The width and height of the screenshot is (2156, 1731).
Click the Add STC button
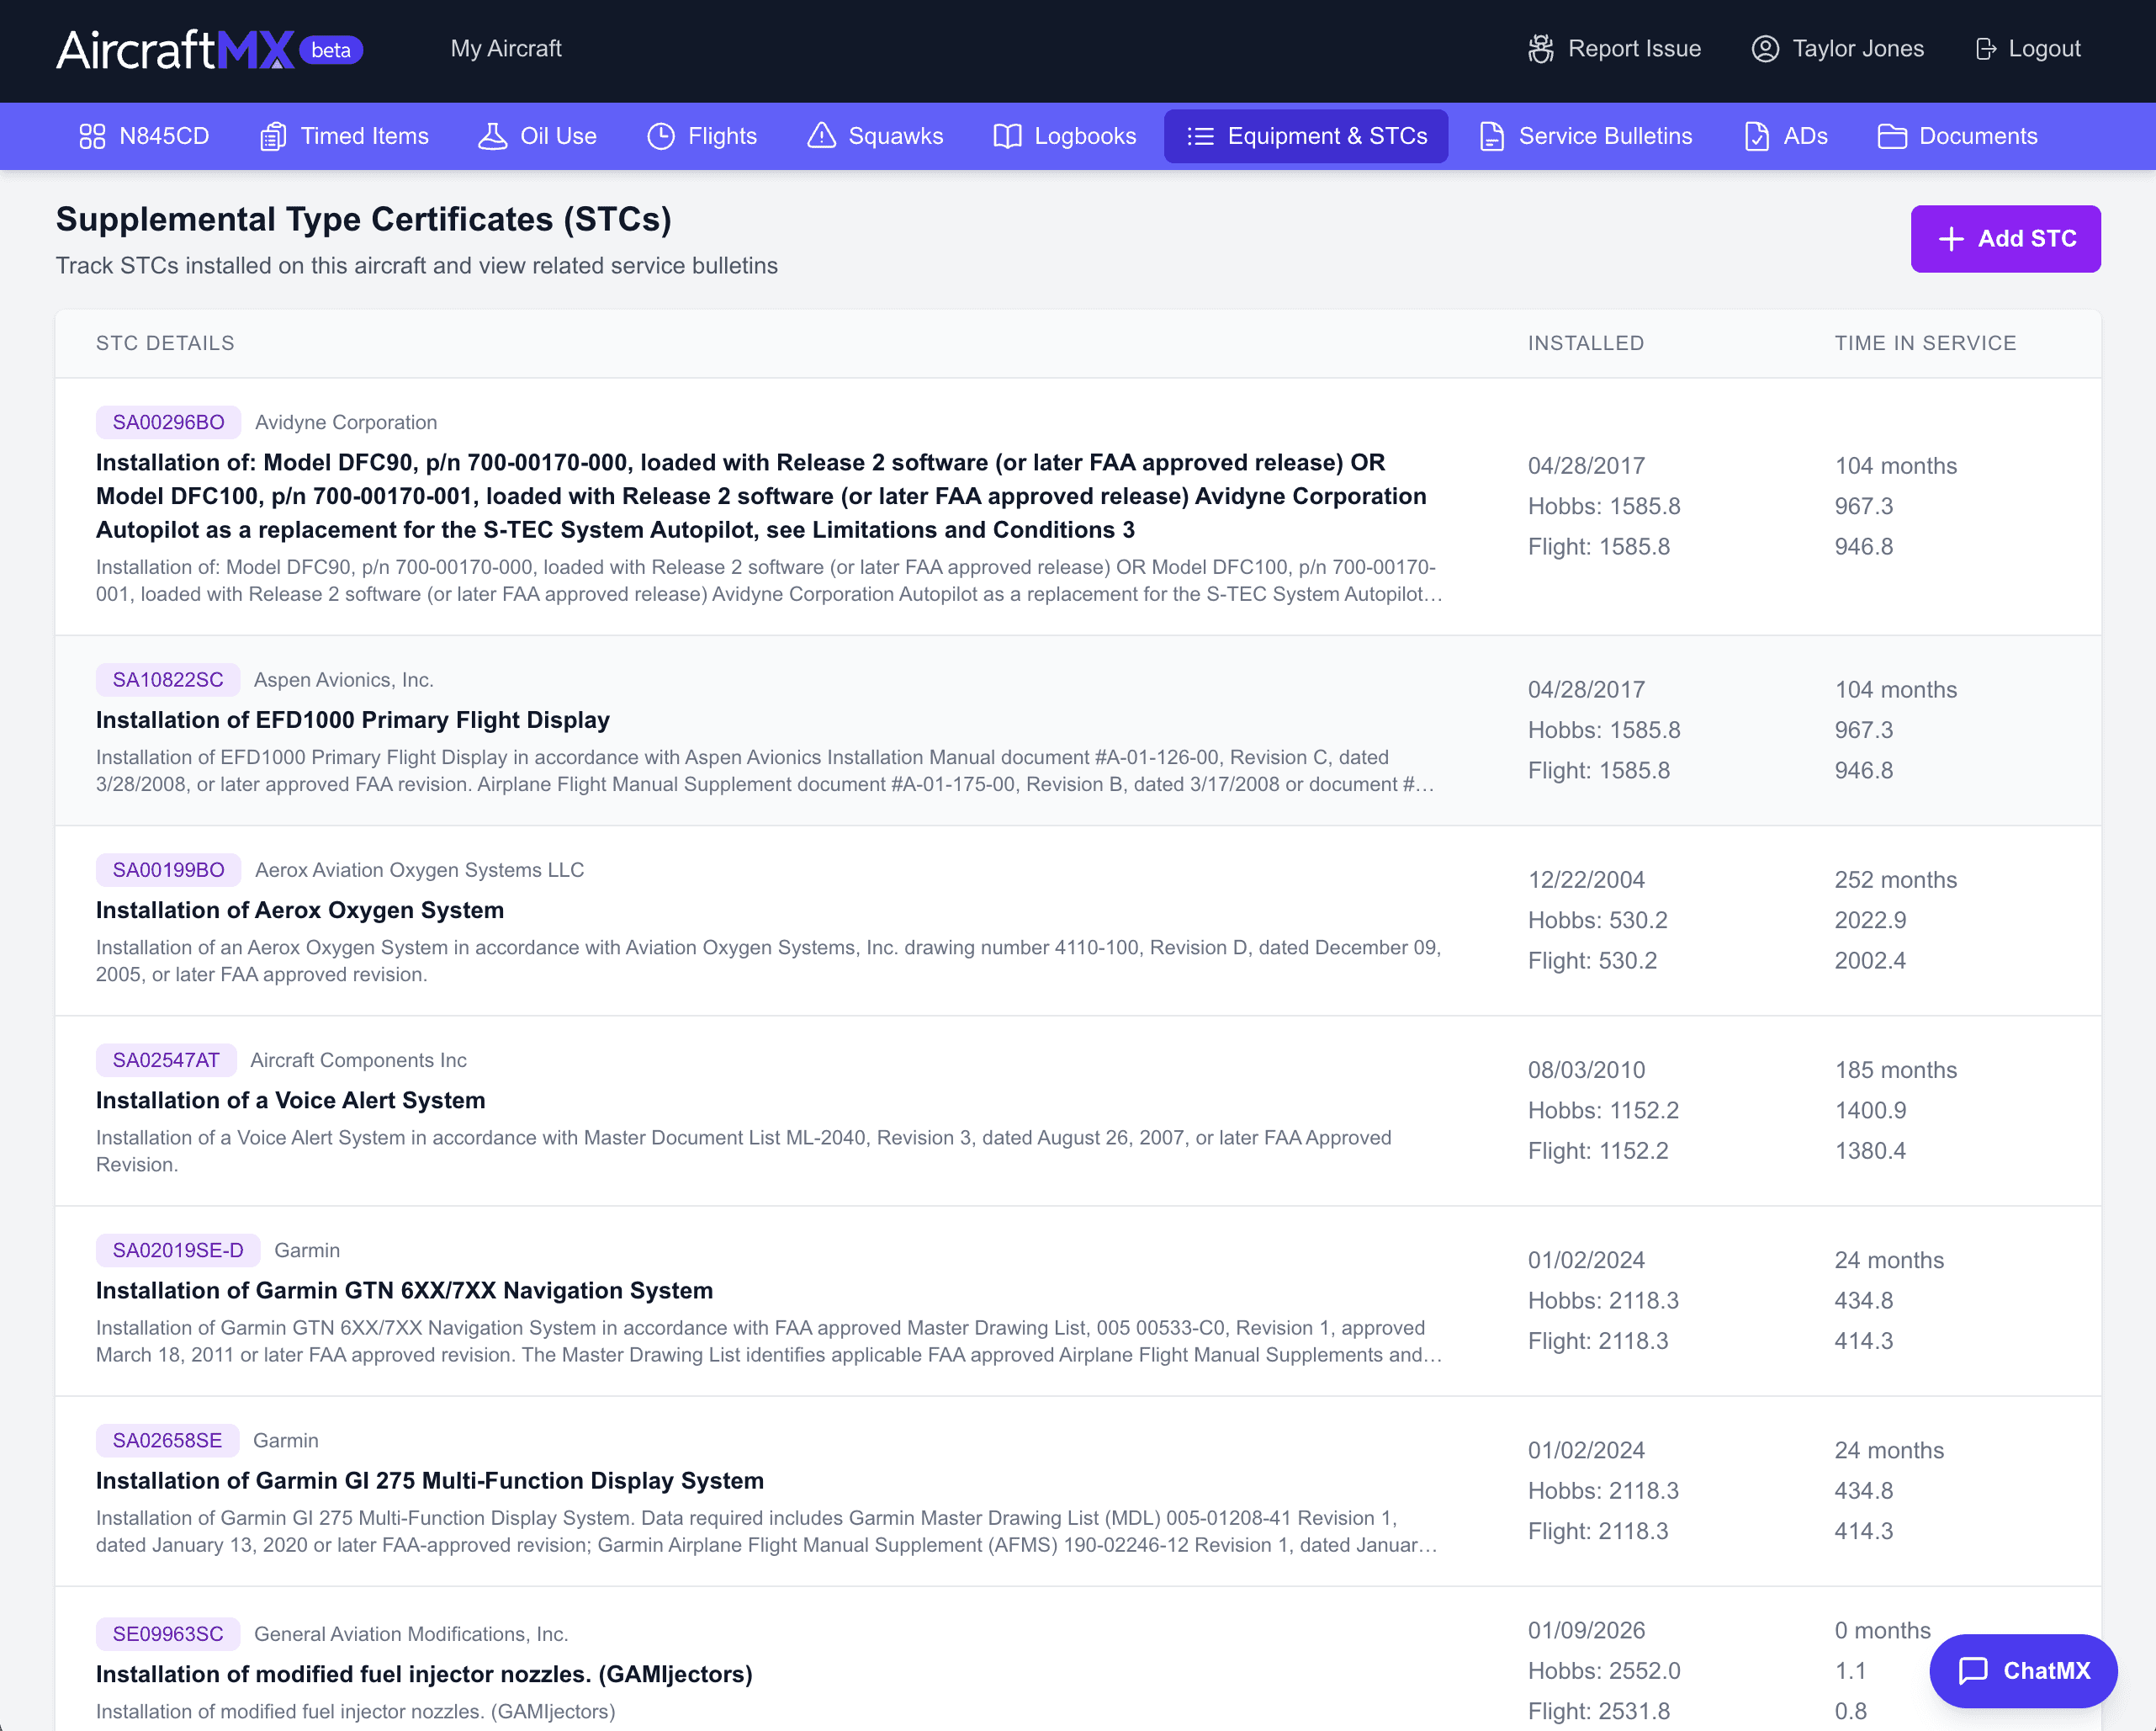pos(2005,239)
